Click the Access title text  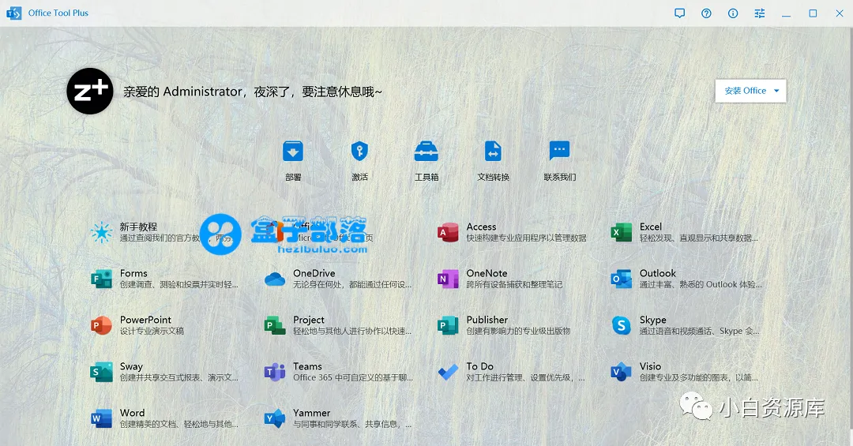(481, 227)
